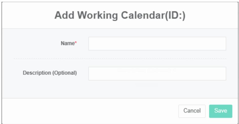Click the Description (Optional) label
The width and height of the screenshot is (239, 124).
click(50, 73)
